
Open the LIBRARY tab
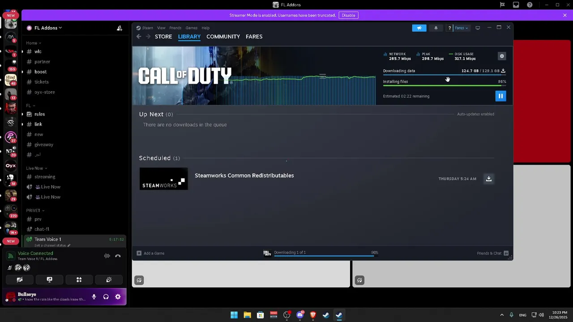[189, 37]
